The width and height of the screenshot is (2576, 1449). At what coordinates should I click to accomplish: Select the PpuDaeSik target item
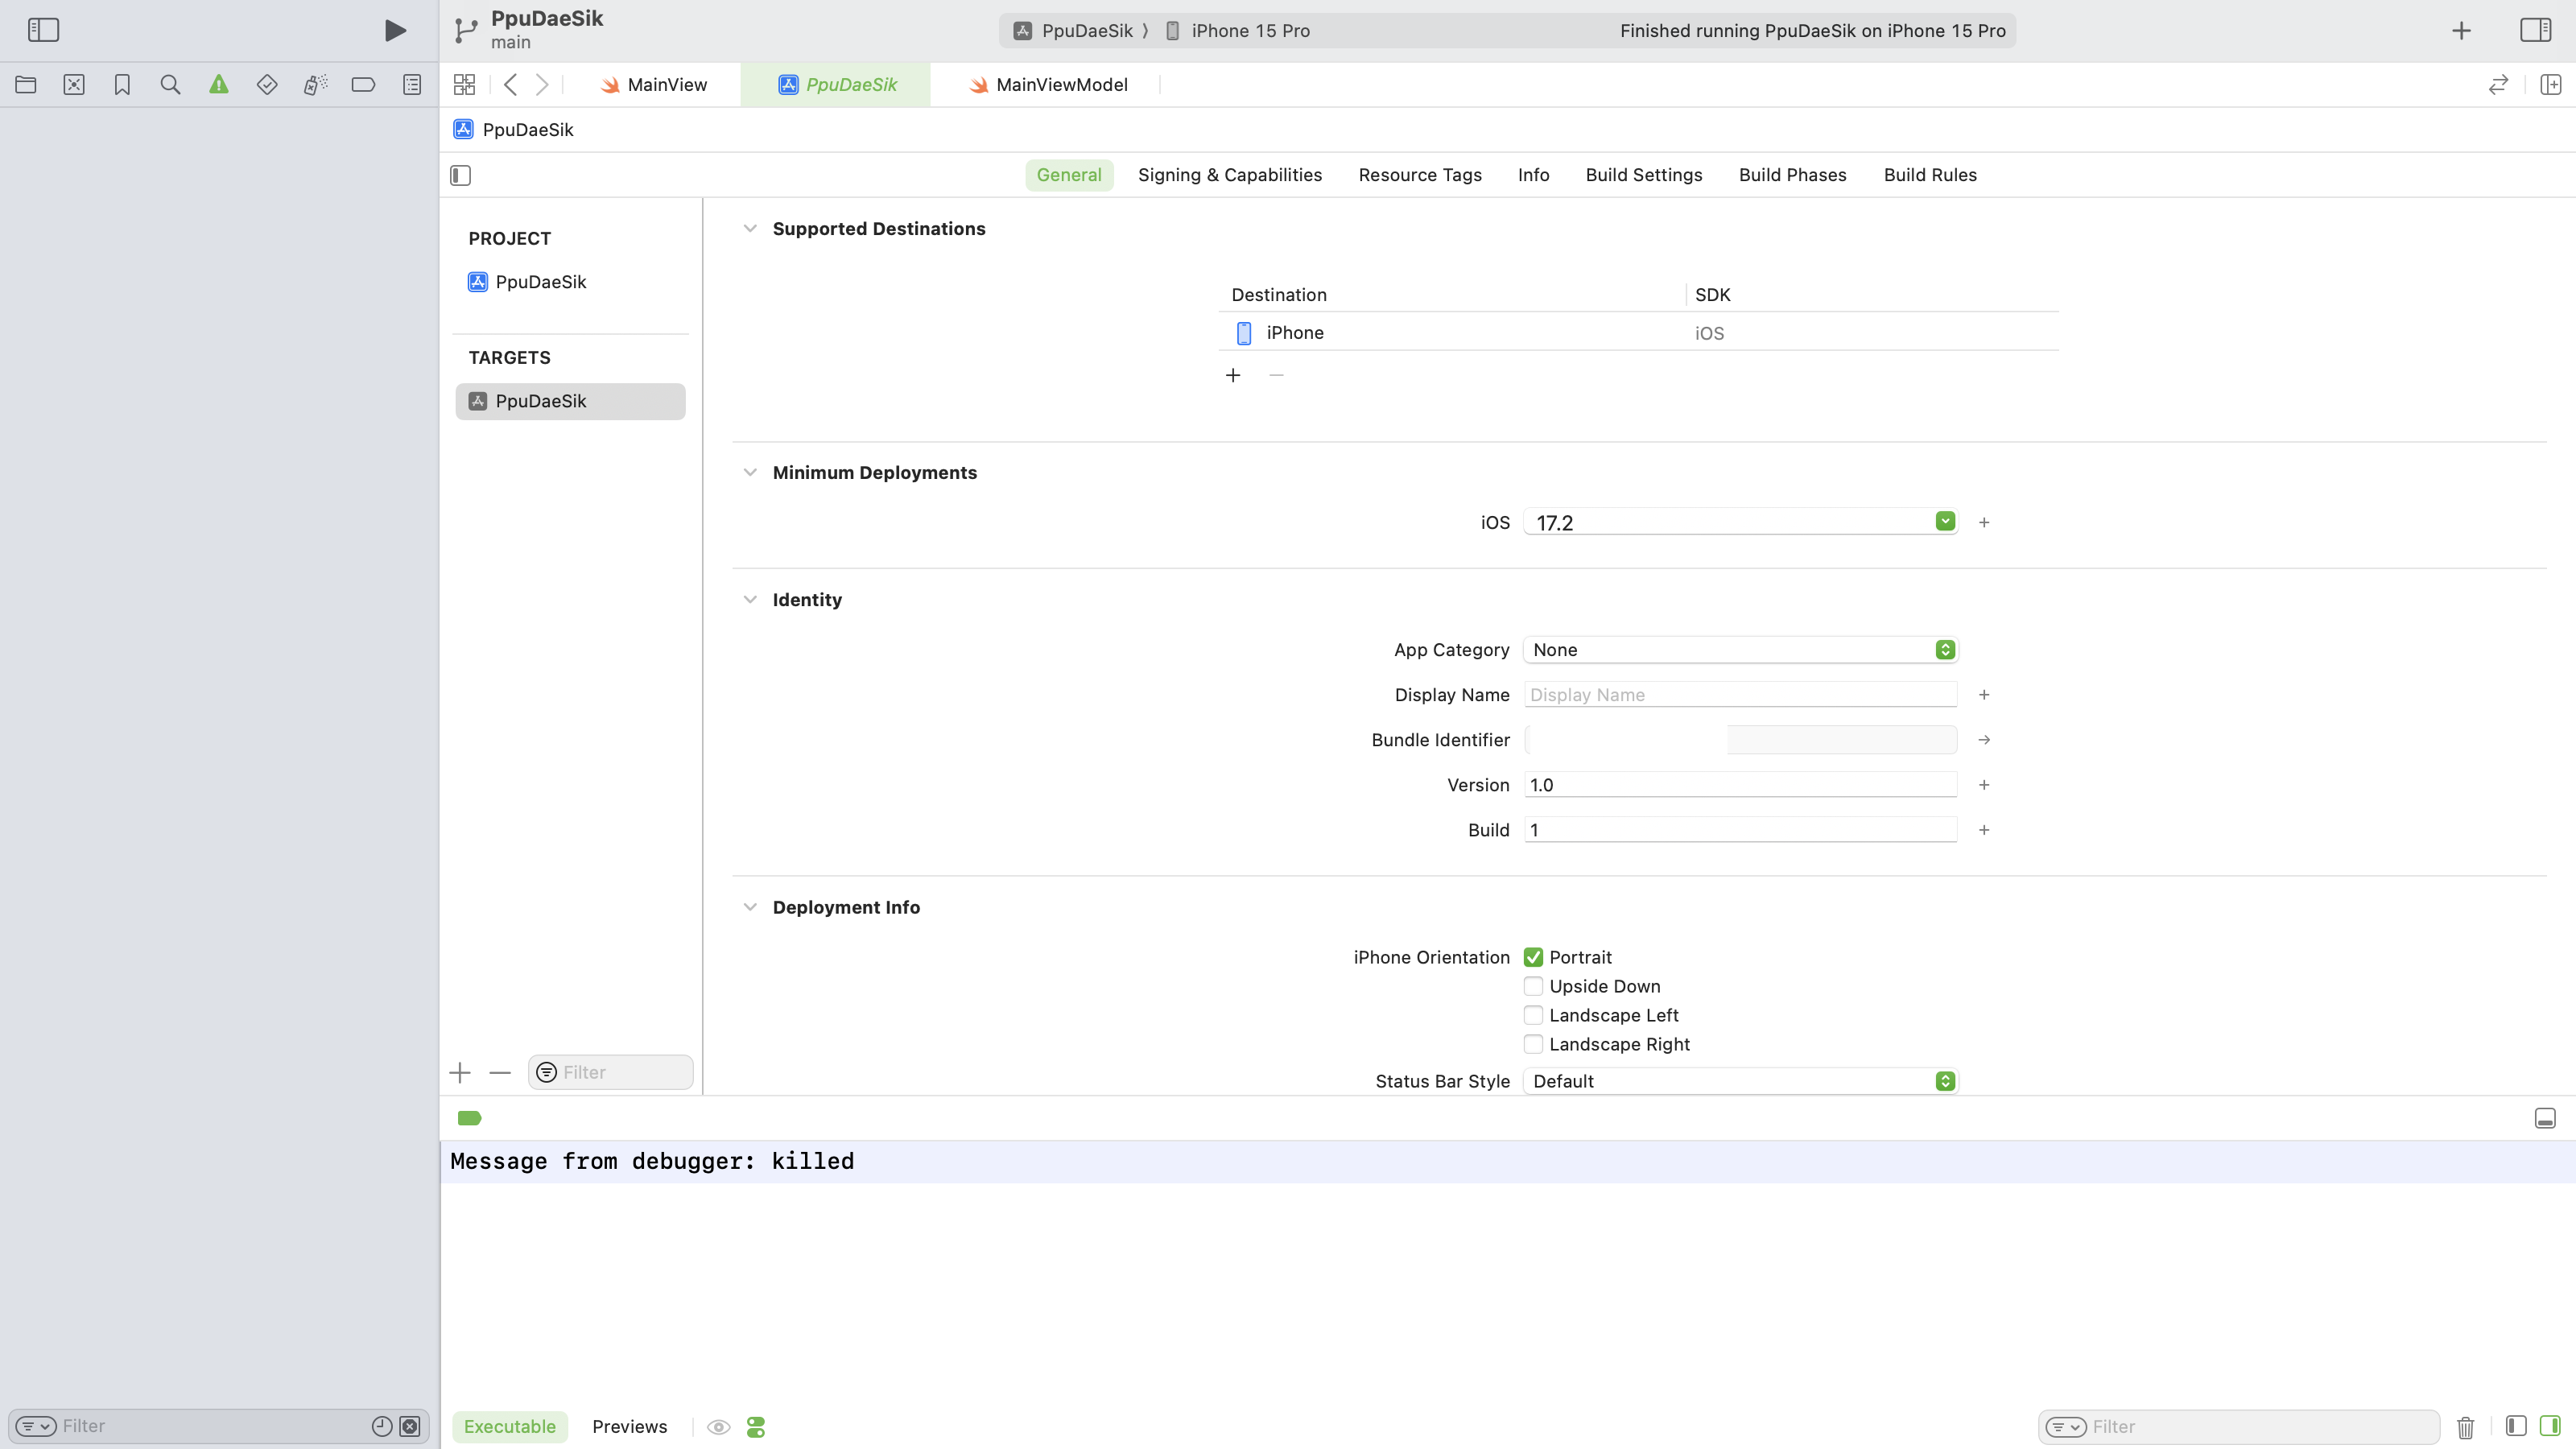(x=570, y=402)
